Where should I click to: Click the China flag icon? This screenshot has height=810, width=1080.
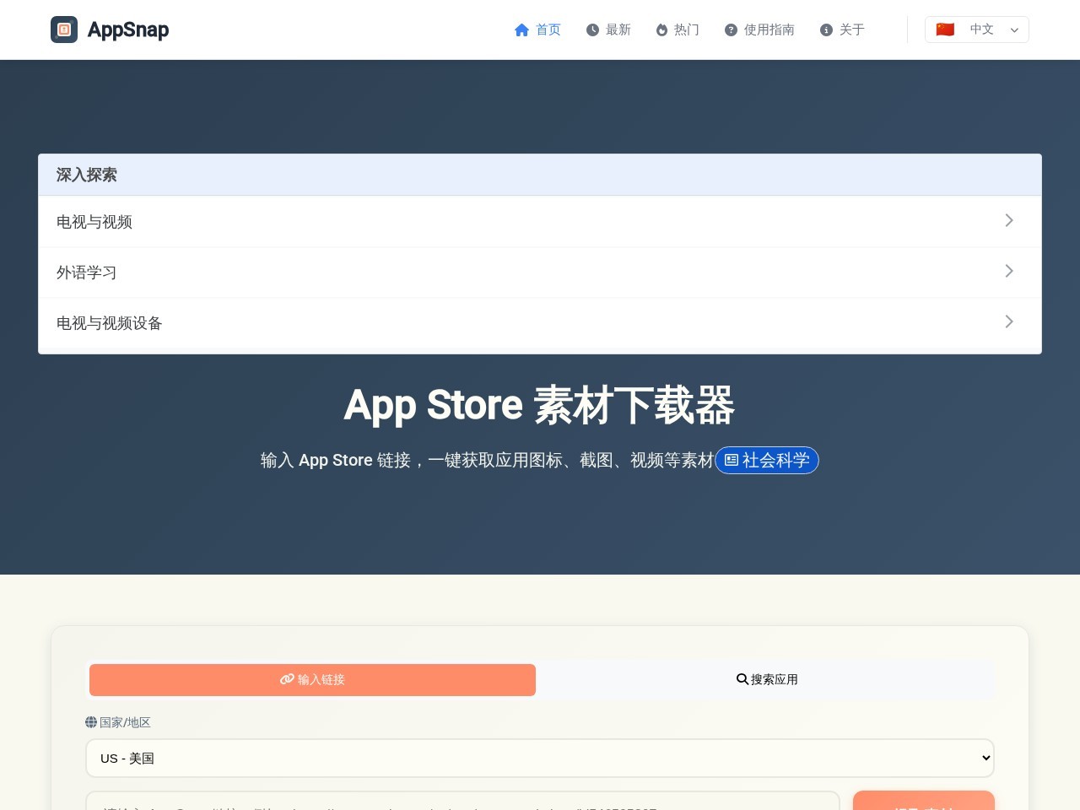coord(945,30)
